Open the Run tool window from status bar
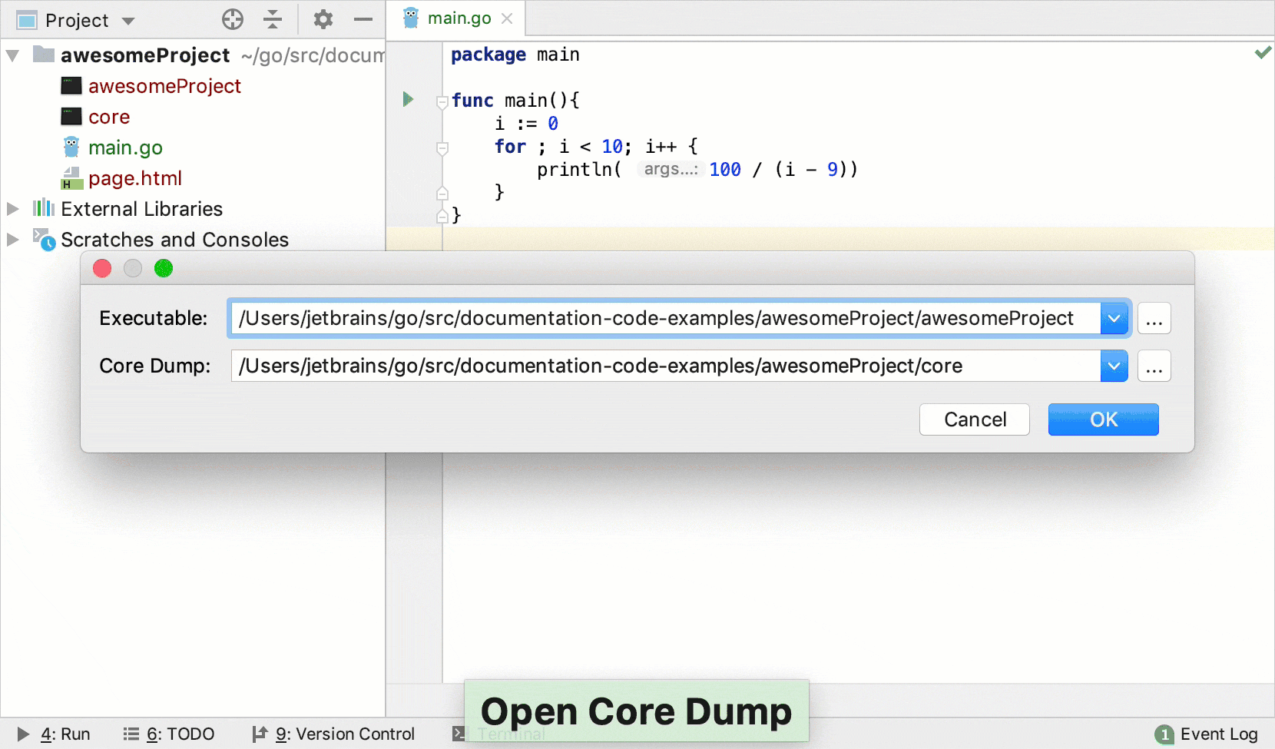Screen dimensions: 1275x749 (65, 734)
